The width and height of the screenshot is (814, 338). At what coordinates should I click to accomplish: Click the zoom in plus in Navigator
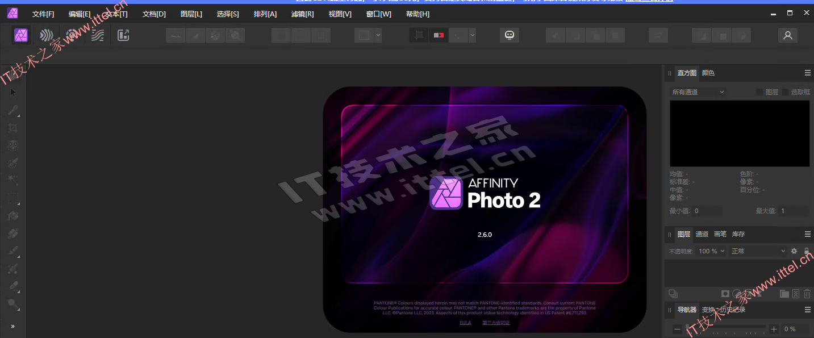pyautogui.click(x=774, y=329)
